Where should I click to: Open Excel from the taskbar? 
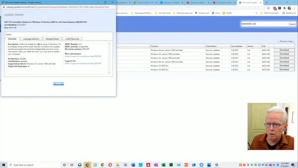point(163,165)
